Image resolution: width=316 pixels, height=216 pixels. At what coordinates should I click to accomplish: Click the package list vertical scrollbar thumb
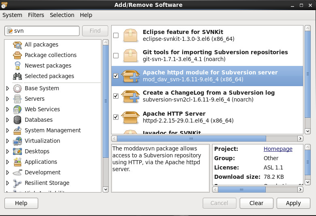click(308, 74)
